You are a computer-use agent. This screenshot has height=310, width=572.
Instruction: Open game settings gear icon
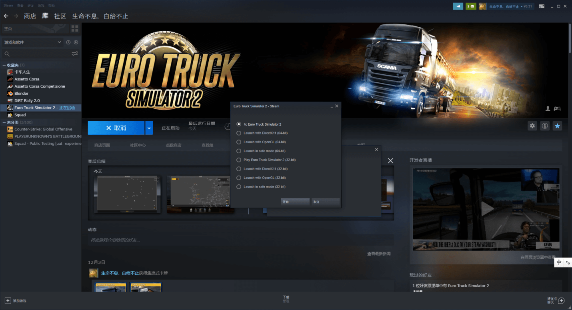(532, 126)
